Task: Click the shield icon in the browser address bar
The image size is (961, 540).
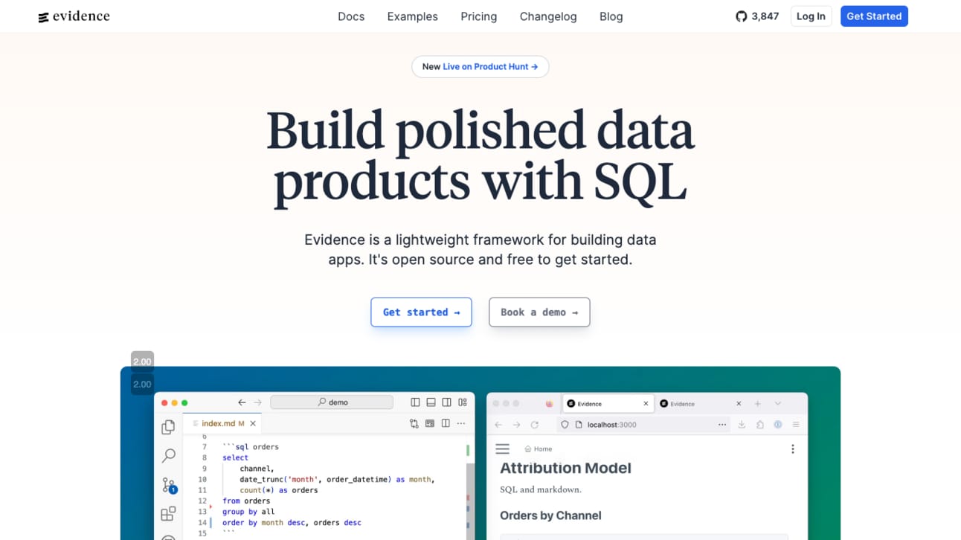Action: point(565,425)
